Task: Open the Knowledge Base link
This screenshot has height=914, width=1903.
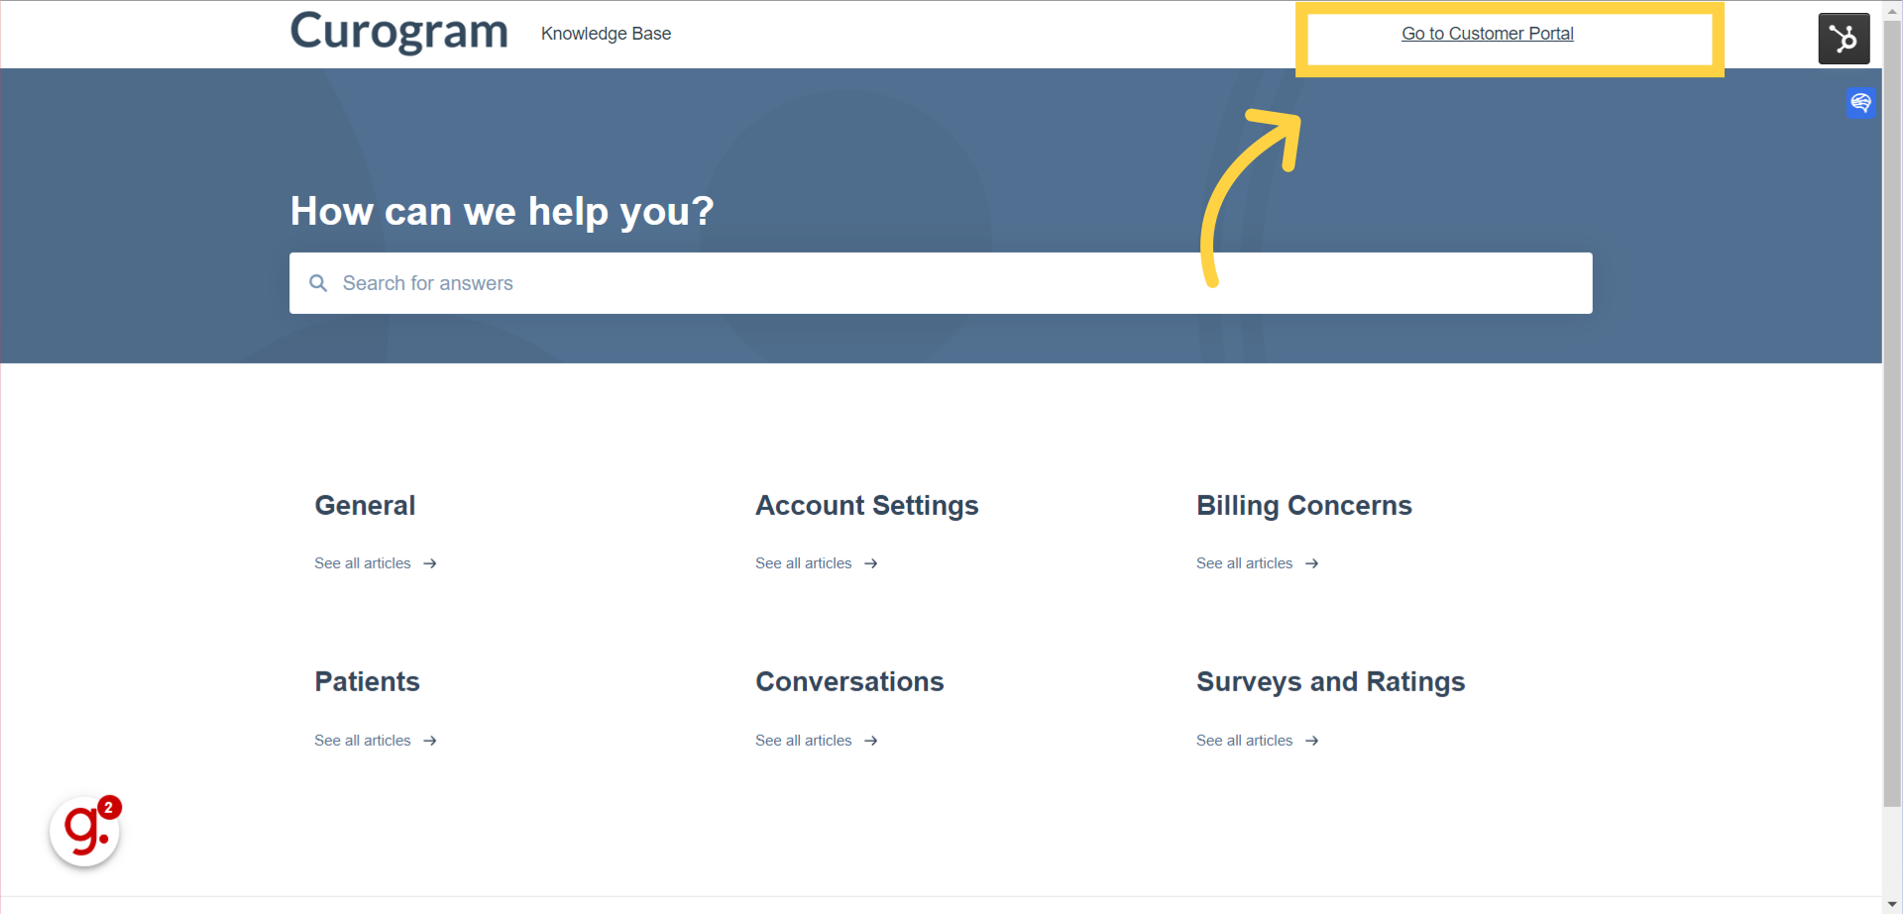Action: (x=606, y=34)
